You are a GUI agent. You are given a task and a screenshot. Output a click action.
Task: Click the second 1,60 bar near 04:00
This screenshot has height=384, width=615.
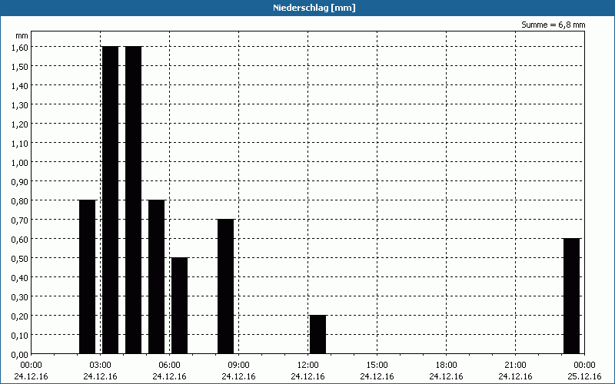[133, 200]
